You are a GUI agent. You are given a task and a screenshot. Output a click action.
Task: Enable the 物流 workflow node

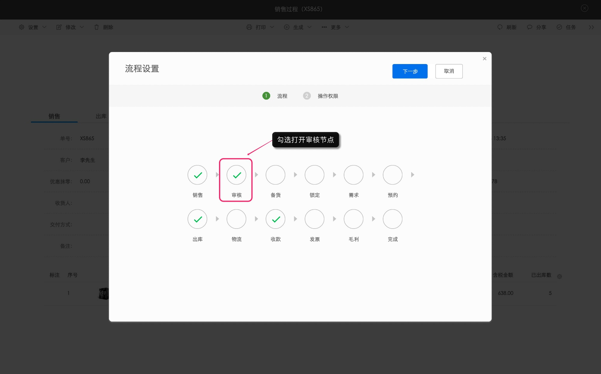click(x=236, y=219)
